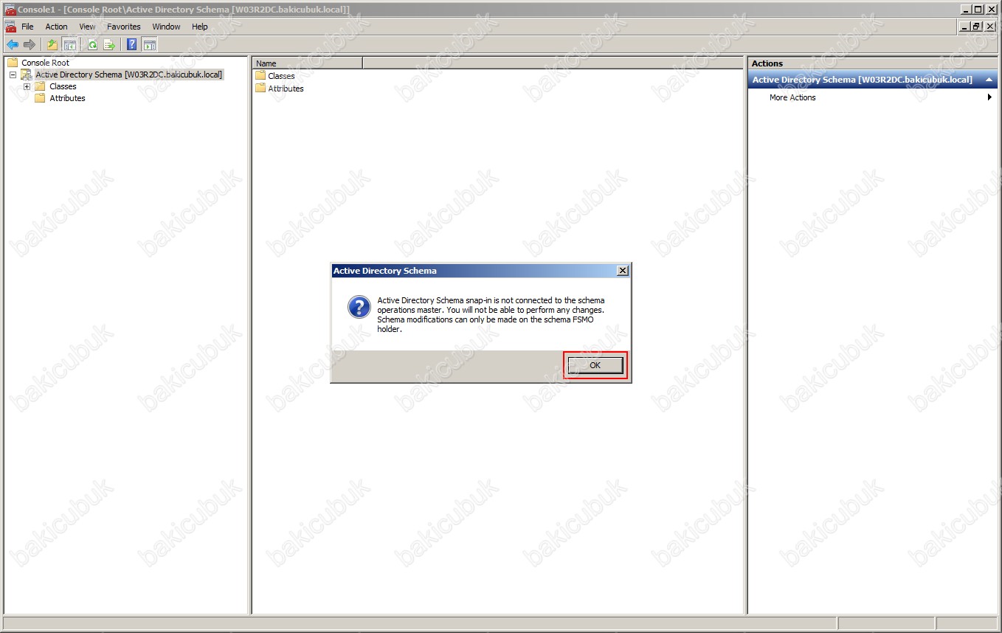Image resolution: width=1002 pixels, height=633 pixels.
Task: Select Console Root label in tree
Action: coord(45,63)
